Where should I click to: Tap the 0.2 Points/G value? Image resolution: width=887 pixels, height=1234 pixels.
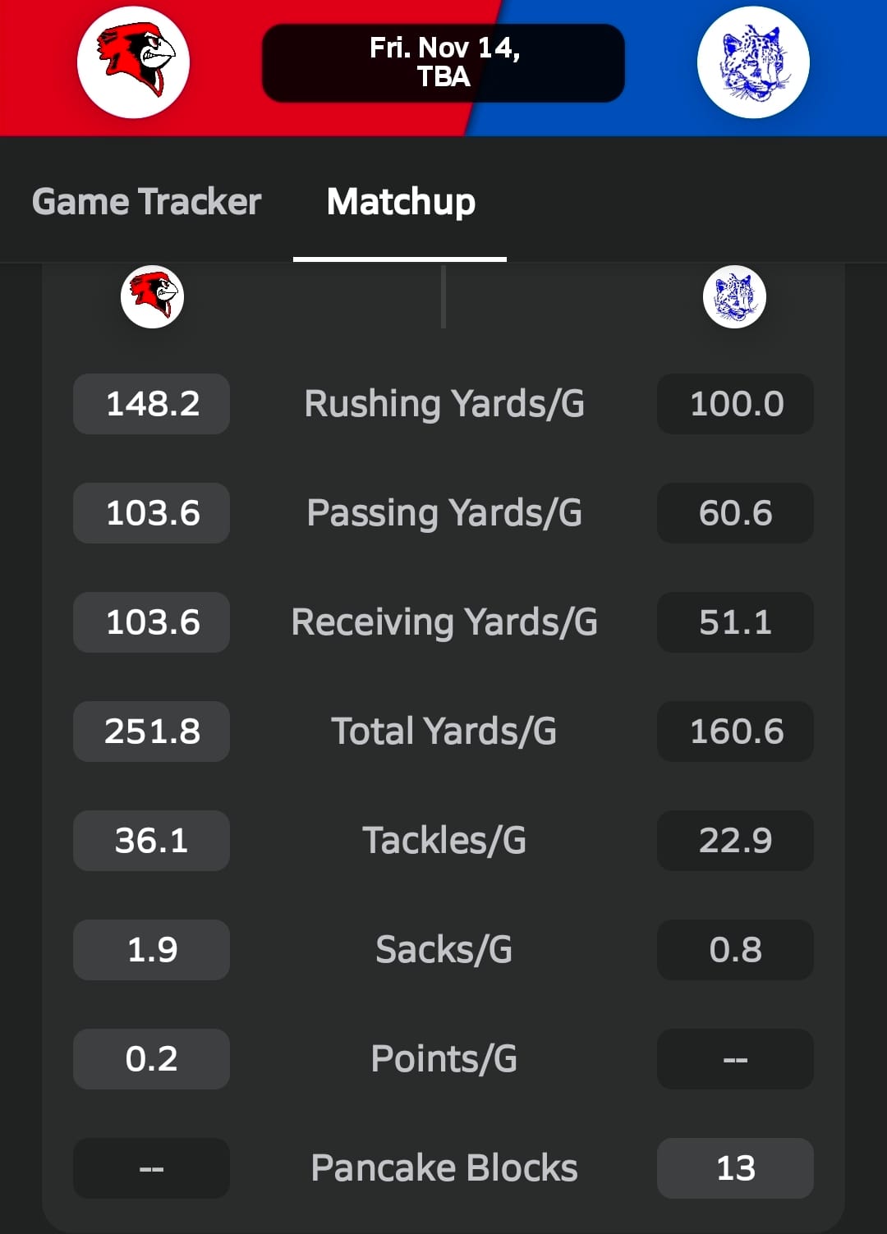(x=152, y=1059)
